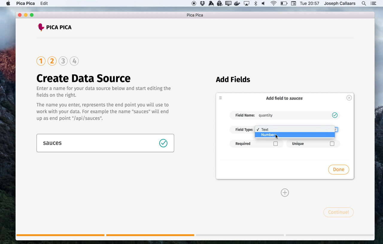Screen dimensions: 383x244
Task: Go to step 1 circle
Action: (41, 61)
